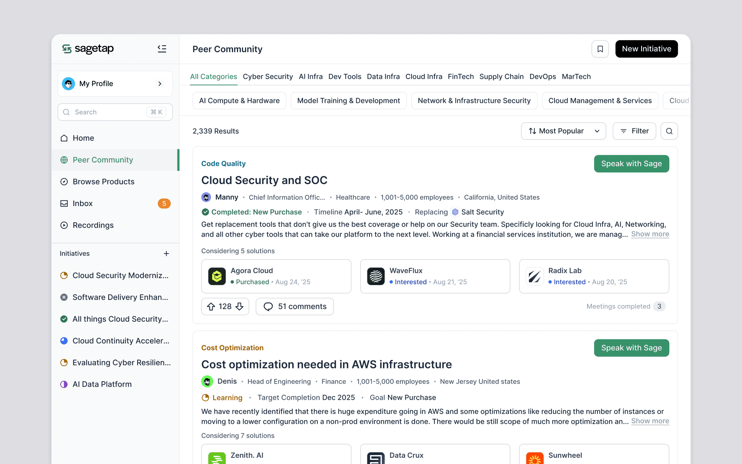Select the FinTech category tab
The image size is (742, 464).
(460, 77)
